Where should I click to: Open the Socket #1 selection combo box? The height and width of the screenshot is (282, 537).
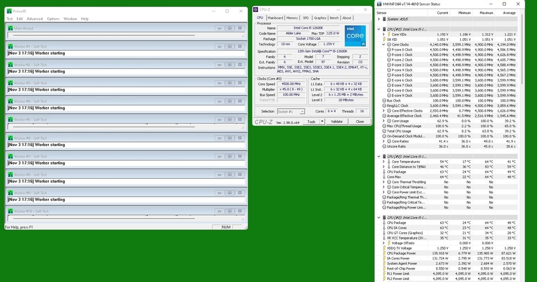coord(291,111)
